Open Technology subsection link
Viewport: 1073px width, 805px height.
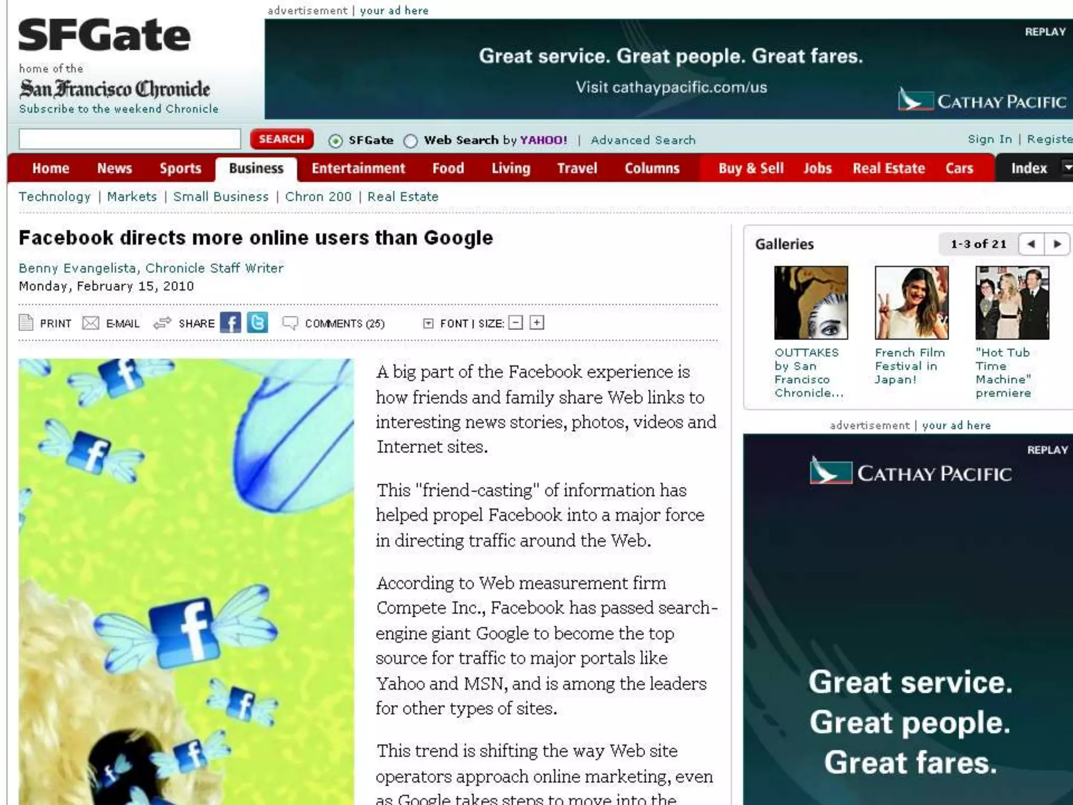click(x=54, y=197)
